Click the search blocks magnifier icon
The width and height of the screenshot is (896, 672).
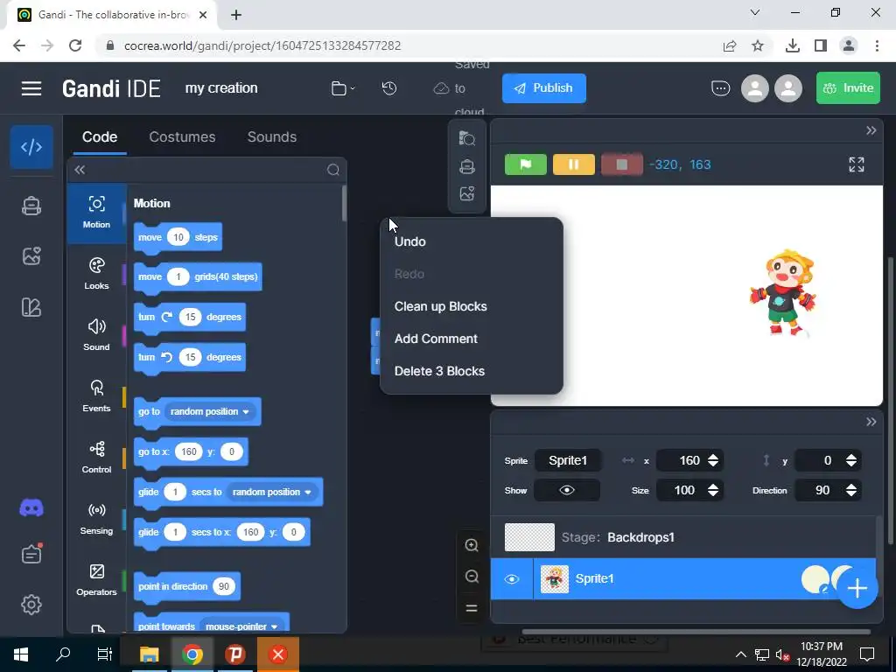point(333,170)
